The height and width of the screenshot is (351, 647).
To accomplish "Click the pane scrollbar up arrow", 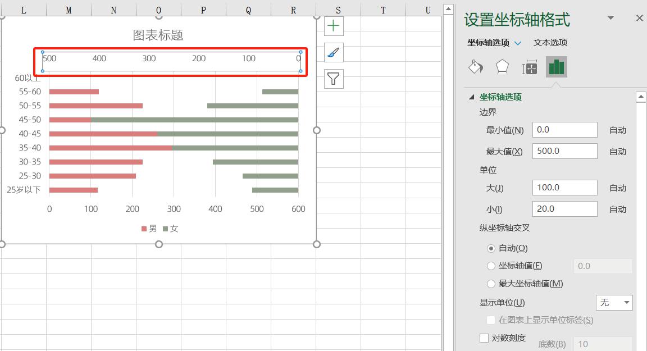I will (641, 97).
